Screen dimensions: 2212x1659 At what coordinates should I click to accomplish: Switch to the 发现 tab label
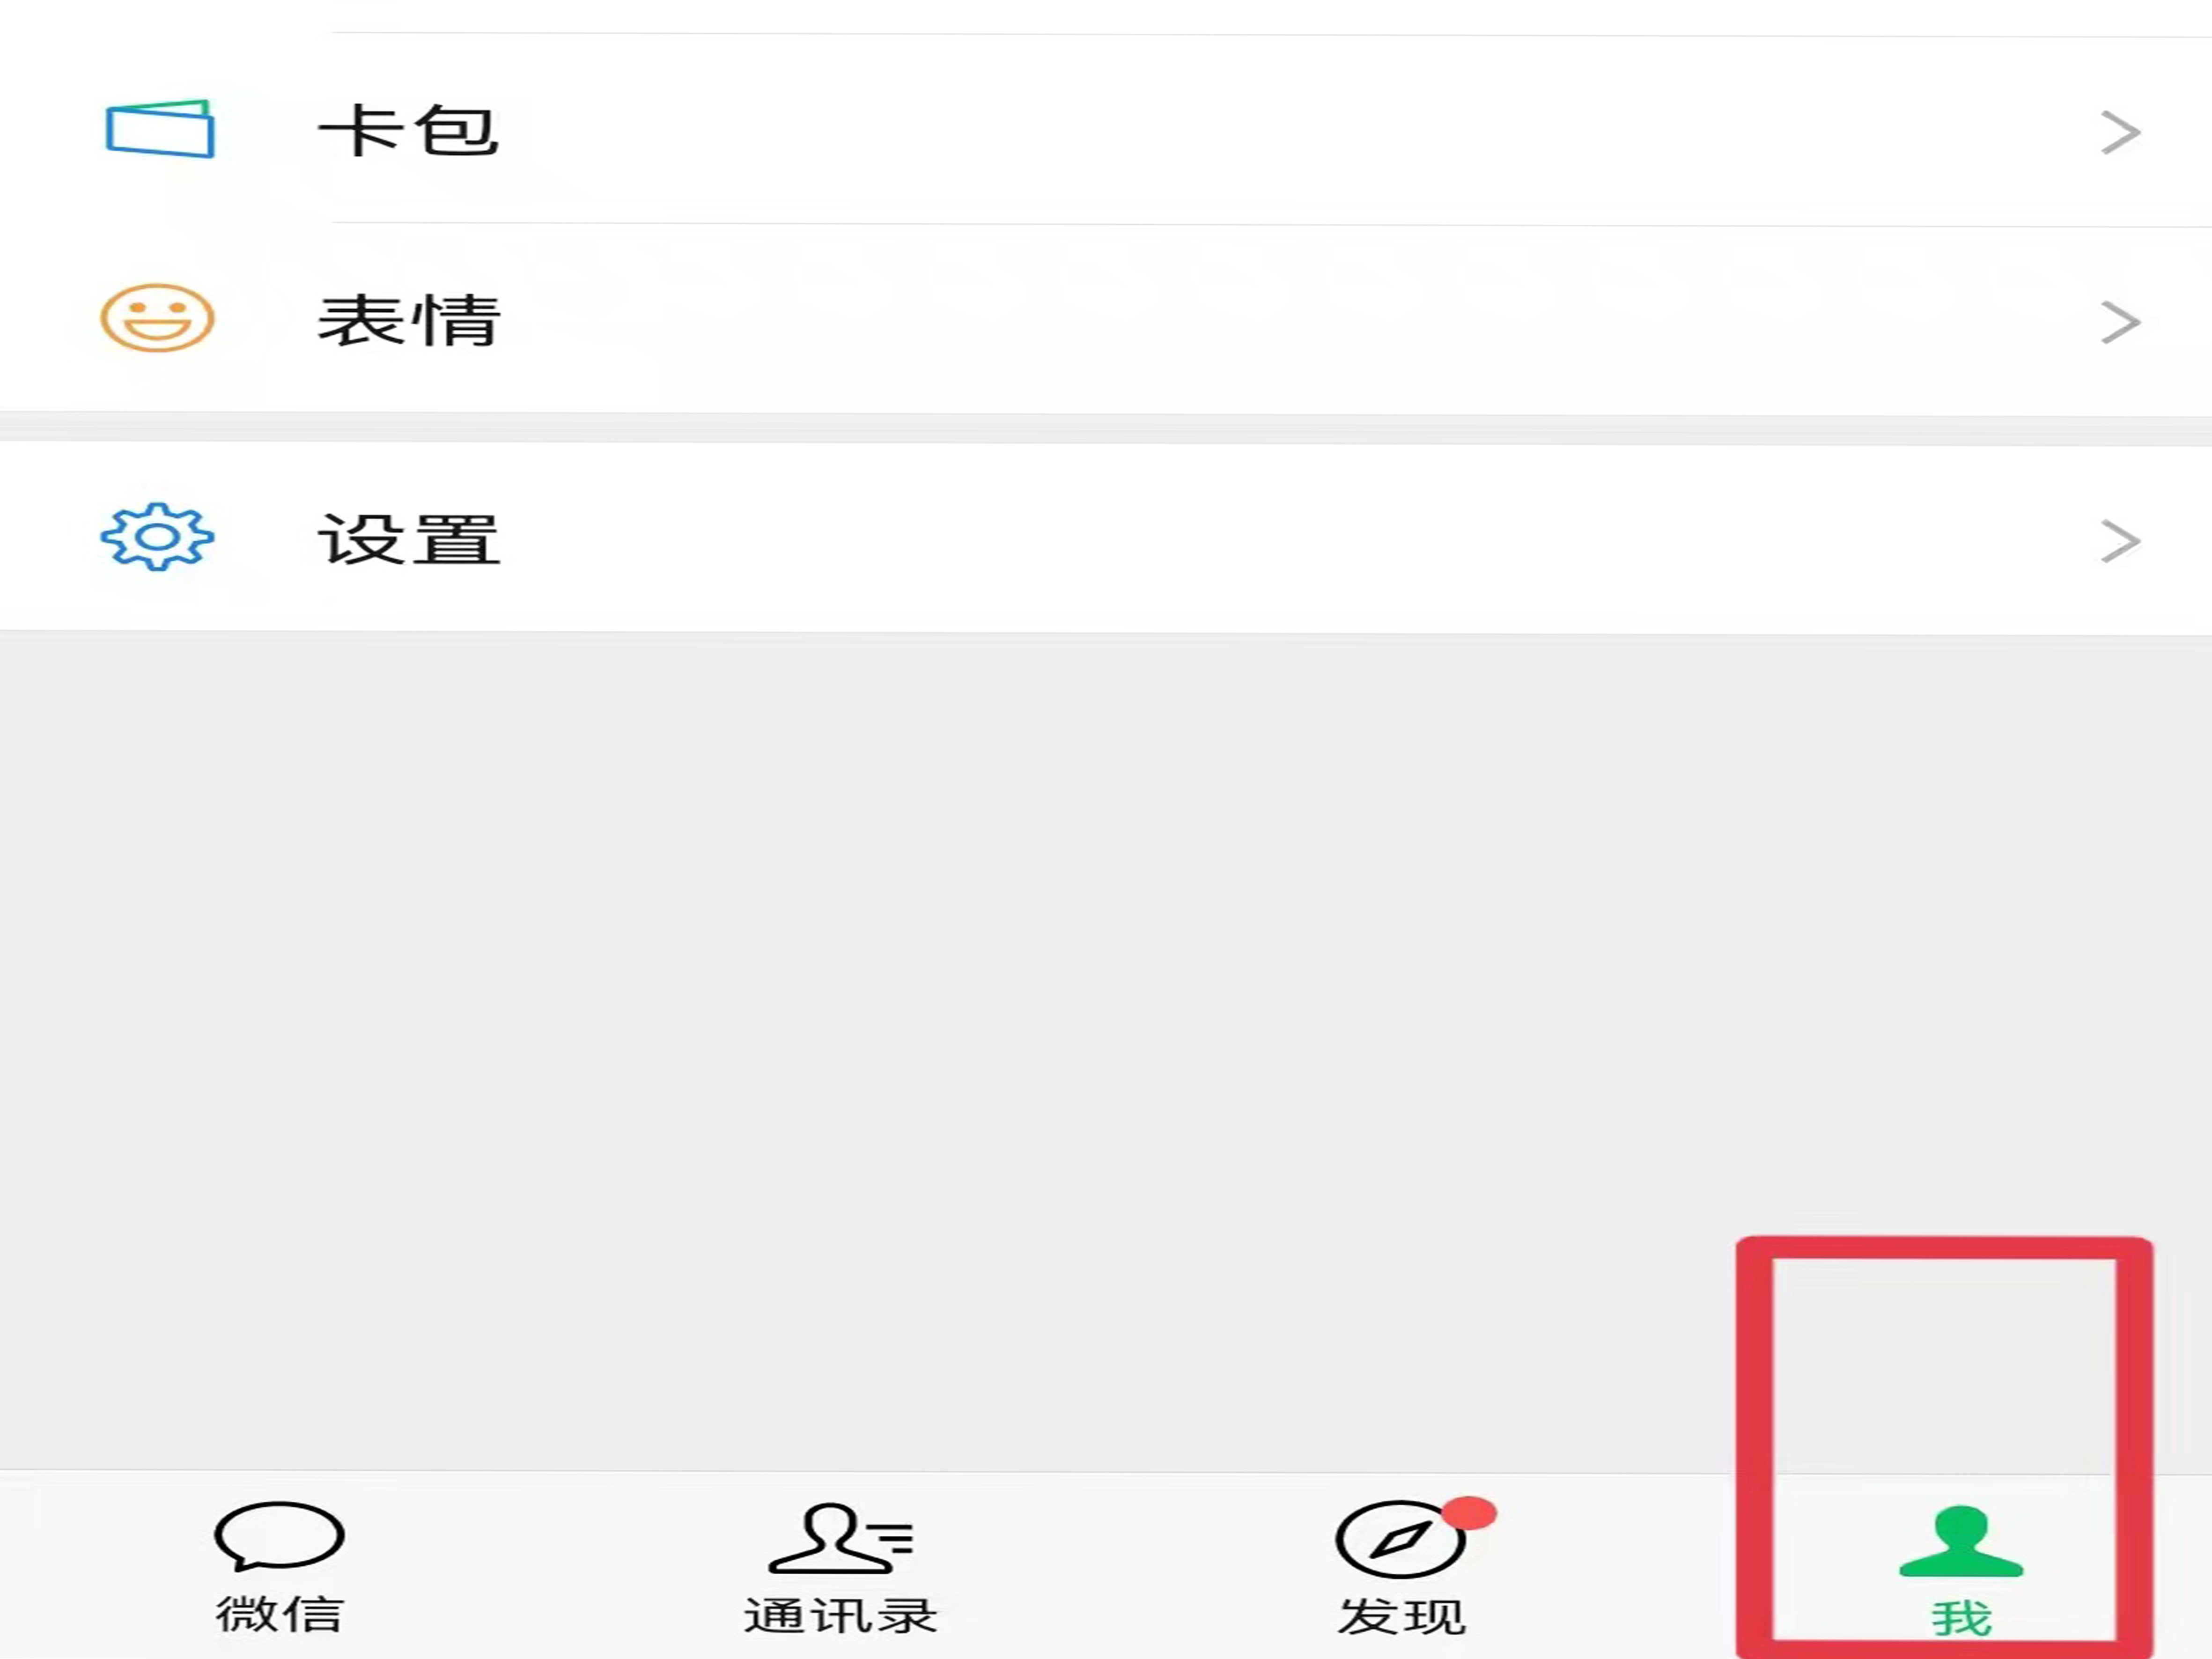tap(1402, 1616)
